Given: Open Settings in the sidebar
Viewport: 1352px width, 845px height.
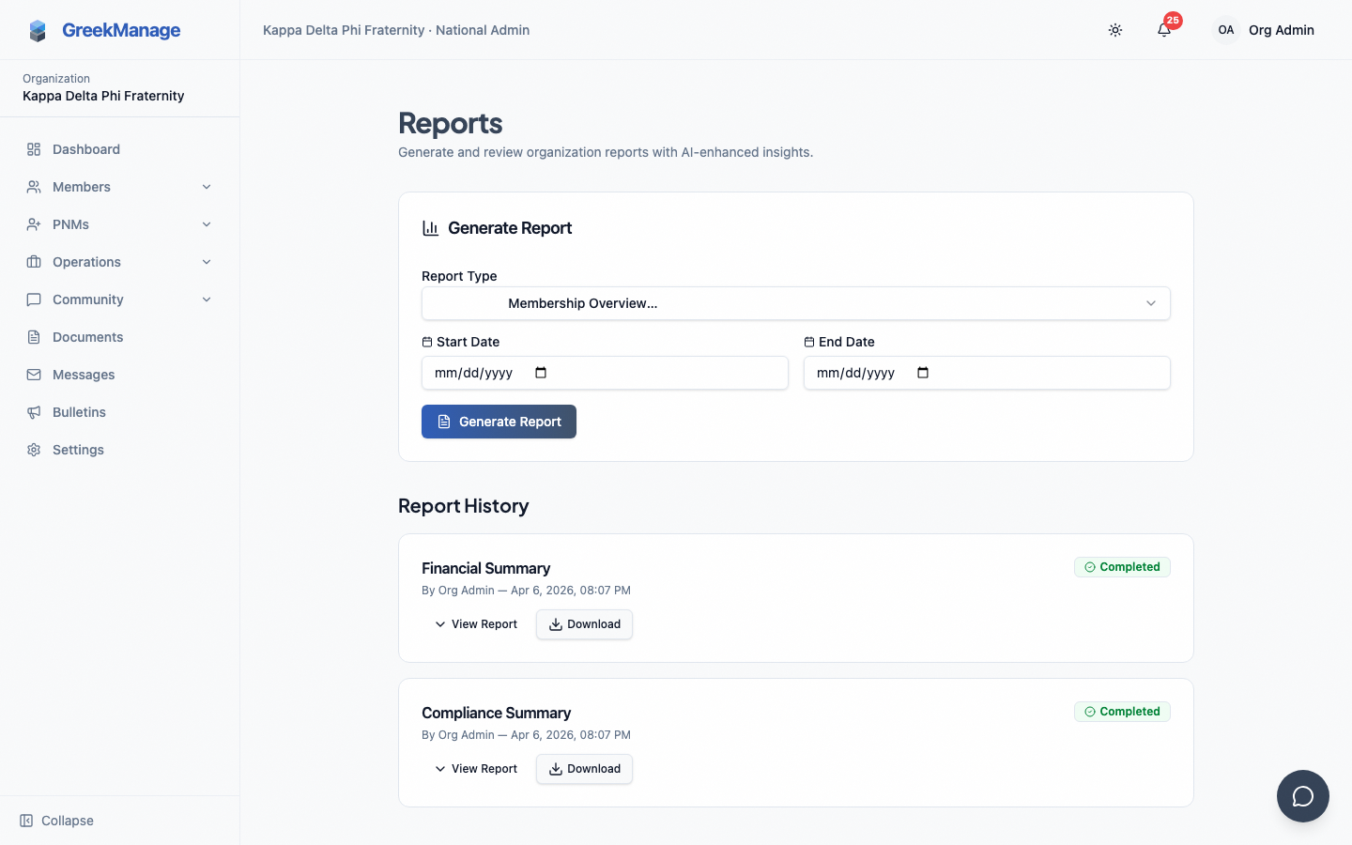Looking at the screenshot, I should tap(120, 450).
